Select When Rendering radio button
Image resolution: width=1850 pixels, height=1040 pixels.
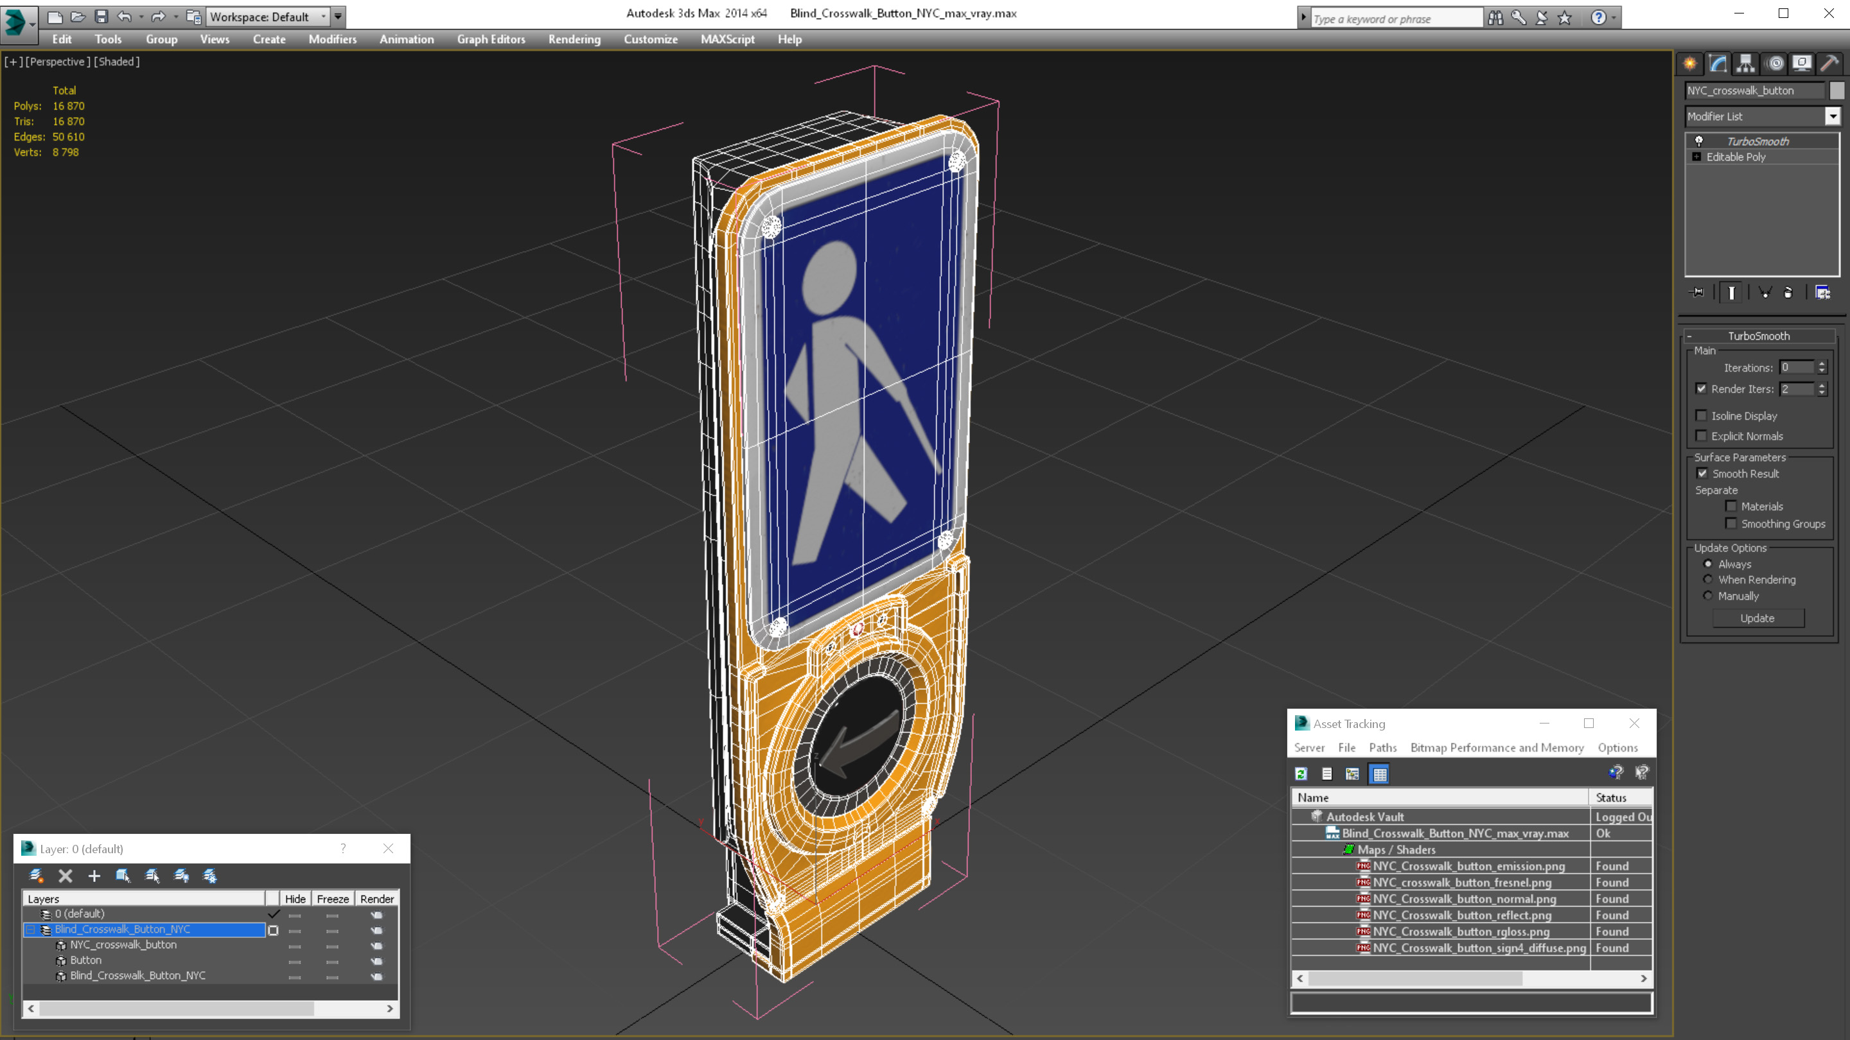coord(1709,579)
